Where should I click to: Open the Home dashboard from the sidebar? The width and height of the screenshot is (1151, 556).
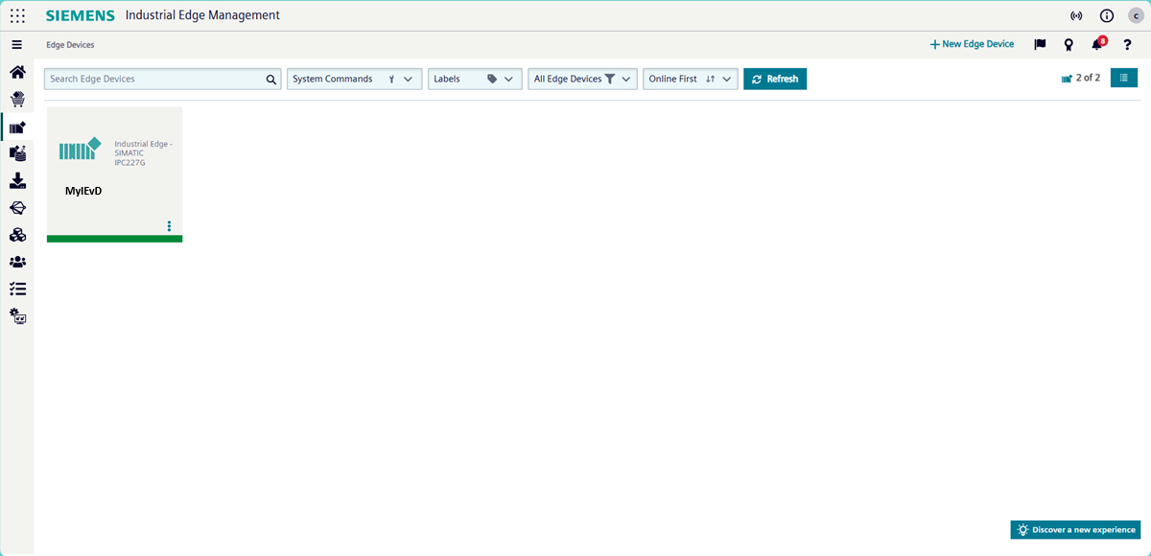coord(16,71)
